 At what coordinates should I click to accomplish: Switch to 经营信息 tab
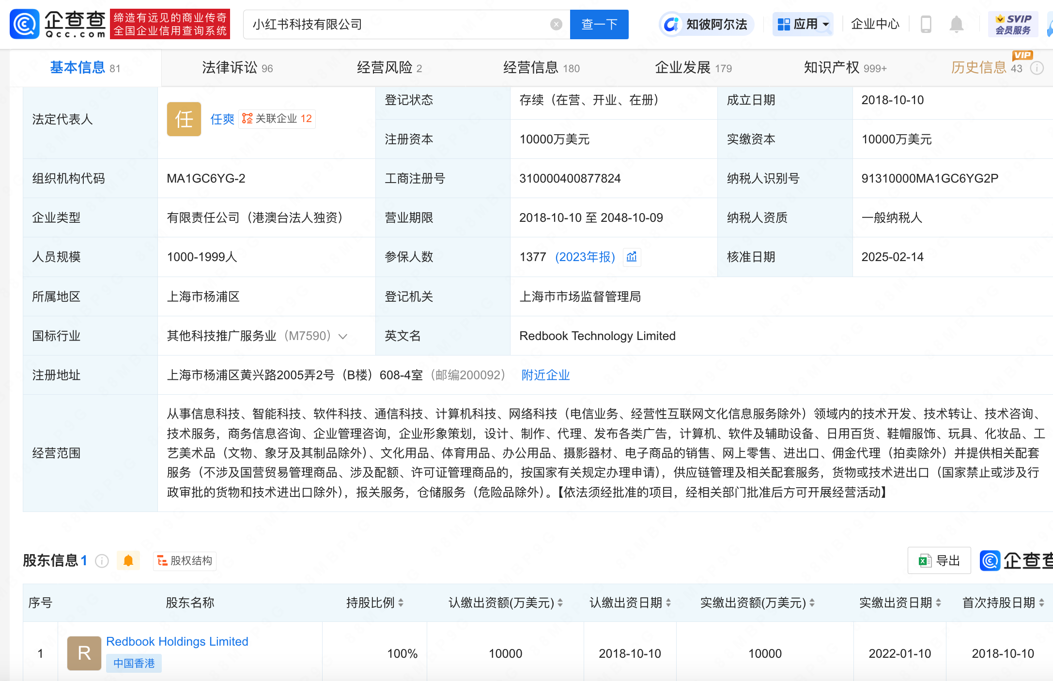pos(542,68)
